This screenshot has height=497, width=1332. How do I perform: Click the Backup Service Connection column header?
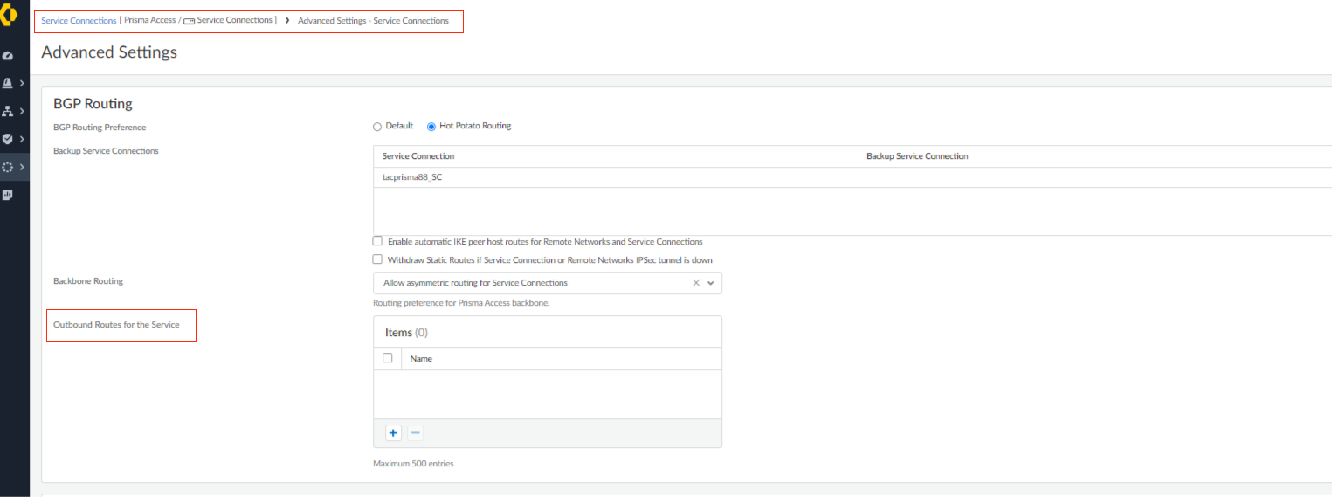coord(917,156)
